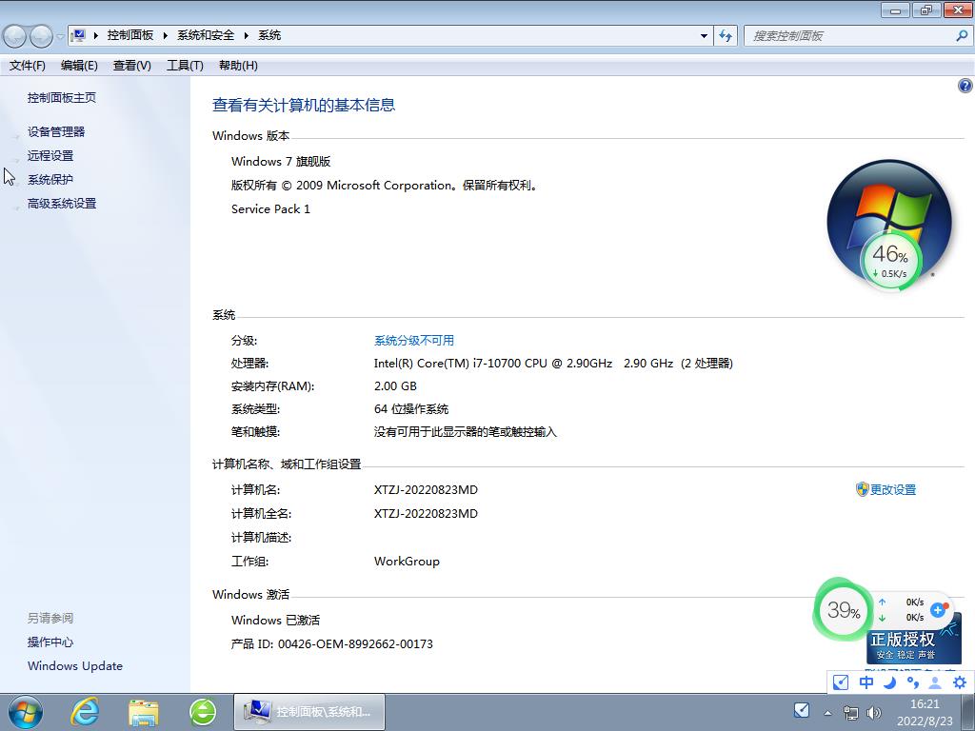Open input method settings gear
The image size is (975, 731).
pyautogui.click(x=959, y=682)
